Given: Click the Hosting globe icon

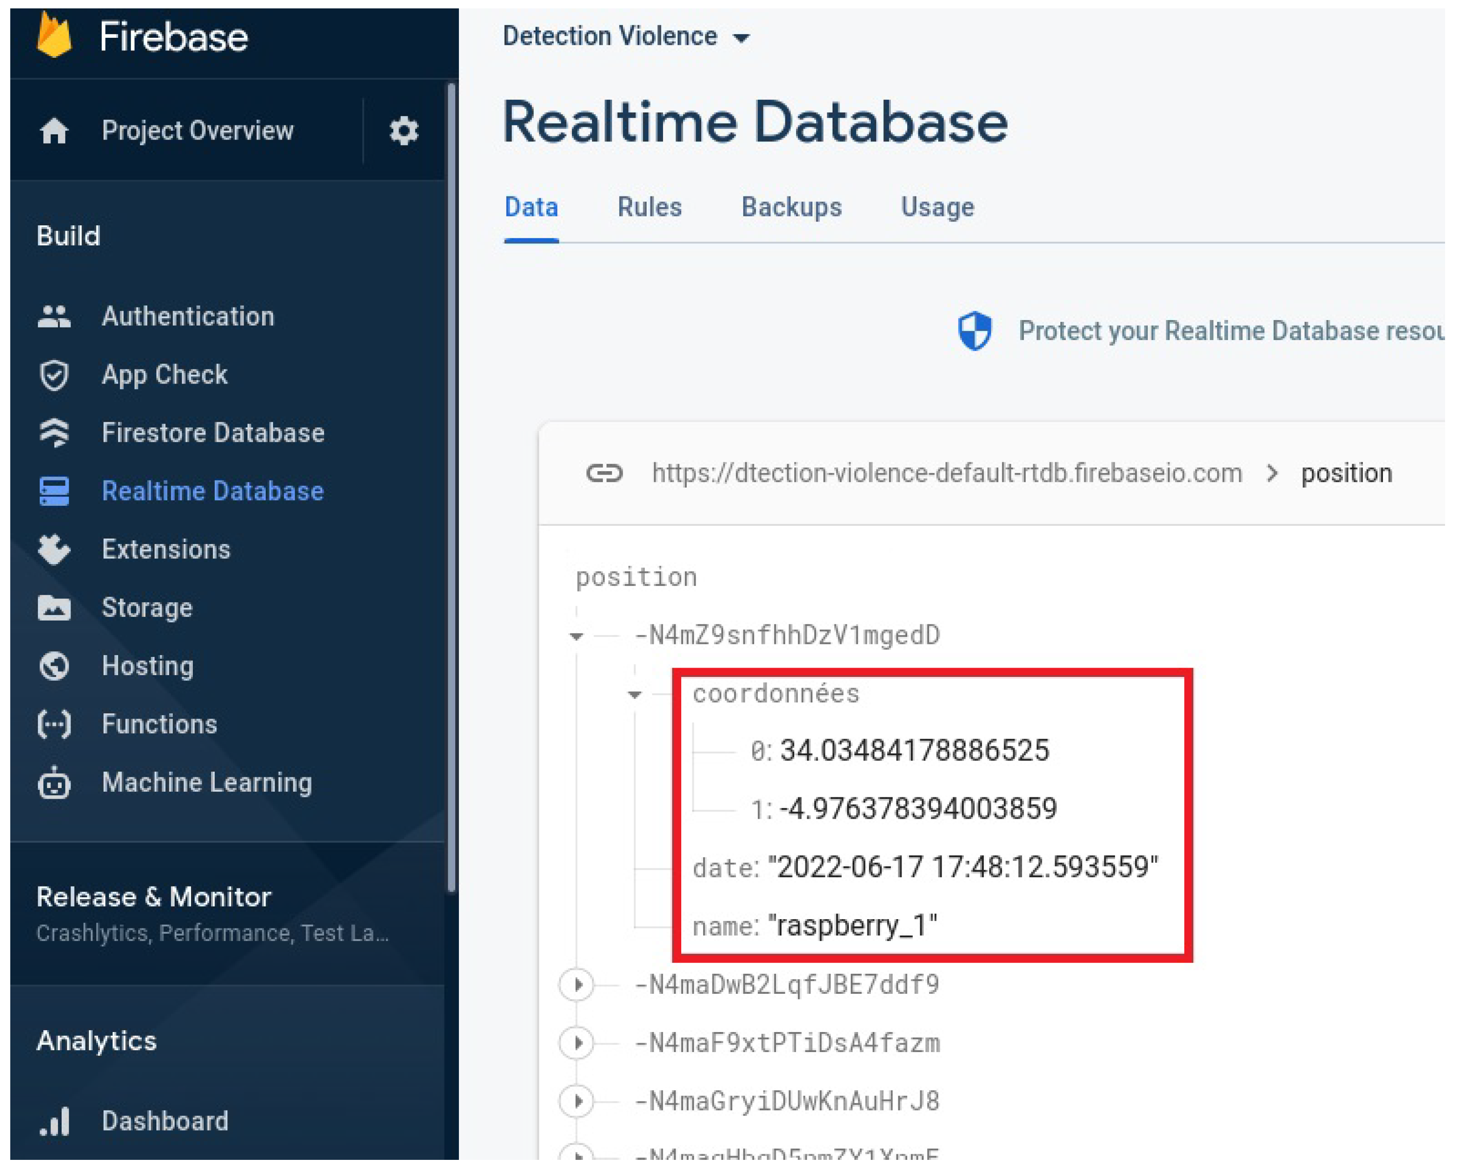Looking at the screenshot, I should (54, 666).
